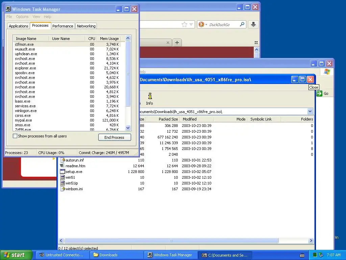
Task: Switch to the Performance tab
Action: click(63, 26)
